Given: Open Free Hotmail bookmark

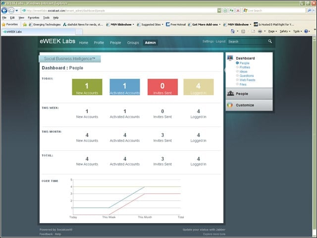Looking at the screenshot, I should [x=176, y=24].
